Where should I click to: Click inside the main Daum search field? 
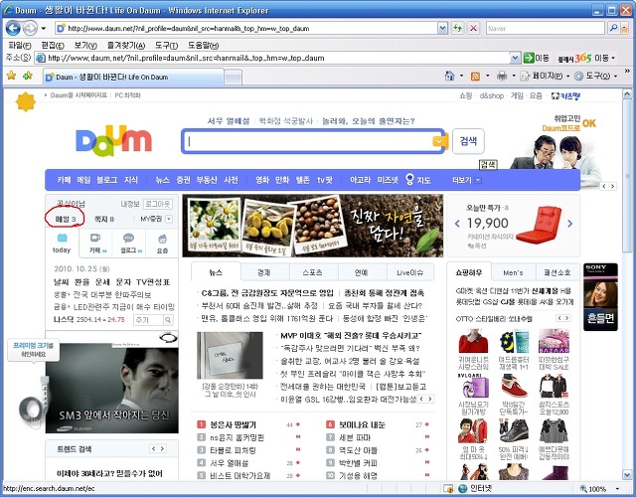(308, 141)
